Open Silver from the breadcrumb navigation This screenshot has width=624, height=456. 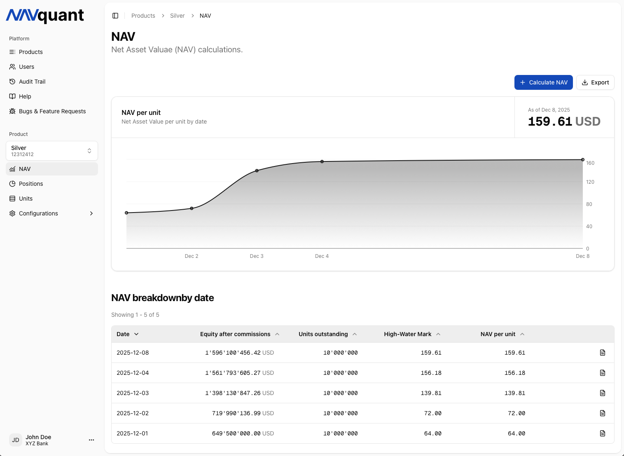[x=177, y=16]
